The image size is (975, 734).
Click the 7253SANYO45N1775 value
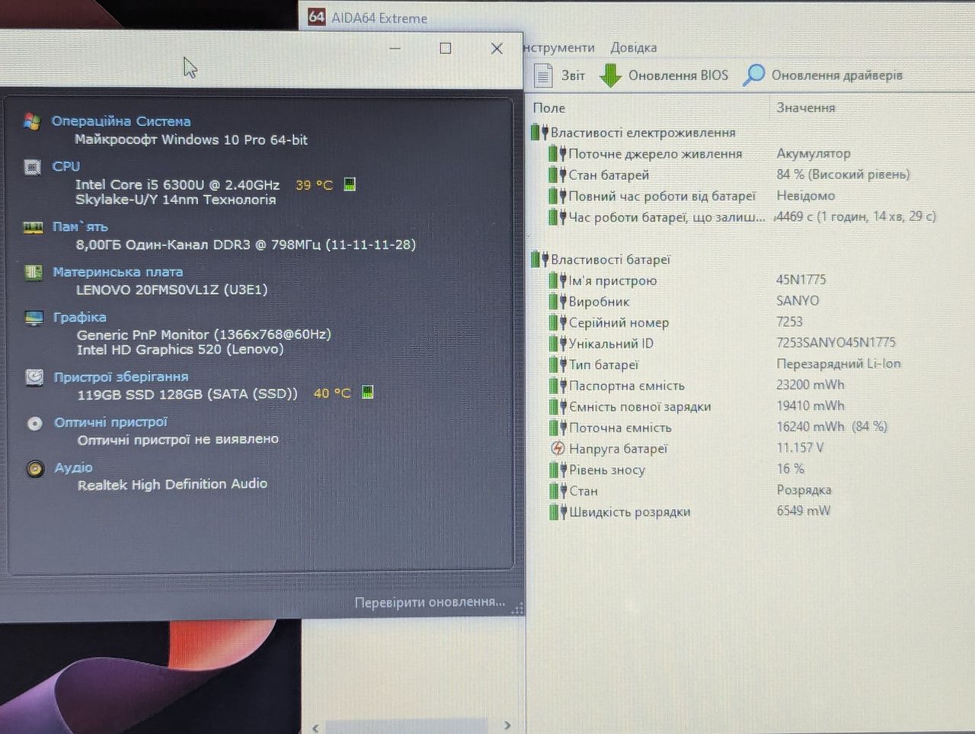836,342
